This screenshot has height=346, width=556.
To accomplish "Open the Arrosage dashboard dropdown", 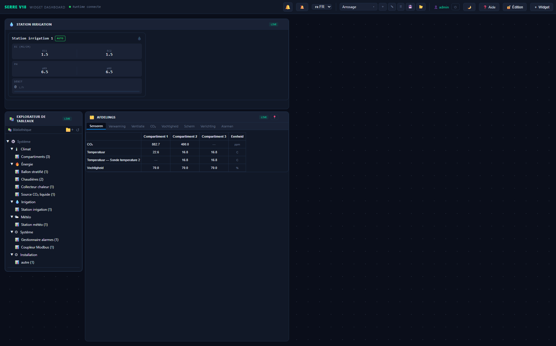I will (358, 7).
